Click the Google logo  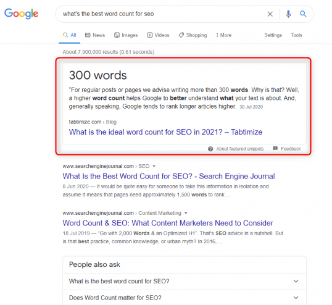click(22, 14)
